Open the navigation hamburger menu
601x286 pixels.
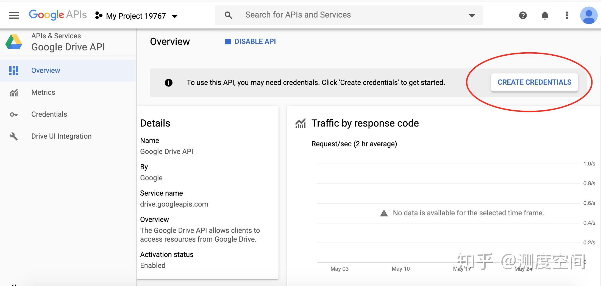13,15
